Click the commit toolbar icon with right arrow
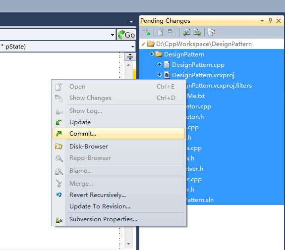The height and width of the screenshot is (250, 285). coord(197,32)
